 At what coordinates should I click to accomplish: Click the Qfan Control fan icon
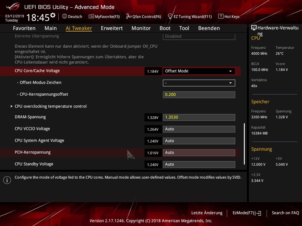tap(129, 16)
